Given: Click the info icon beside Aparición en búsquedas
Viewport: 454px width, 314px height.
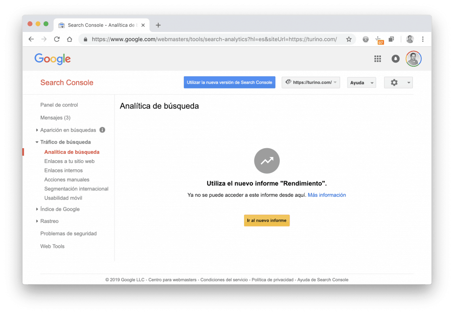Looking at the screenshot, I should (102, 130).
